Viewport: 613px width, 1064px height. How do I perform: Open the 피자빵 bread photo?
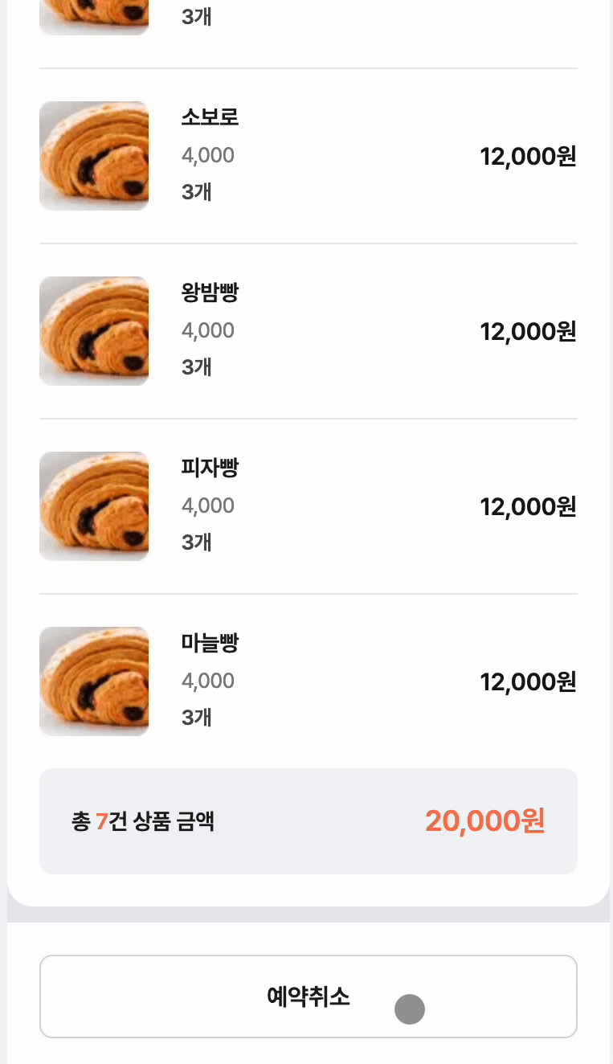tap(94, 506)
